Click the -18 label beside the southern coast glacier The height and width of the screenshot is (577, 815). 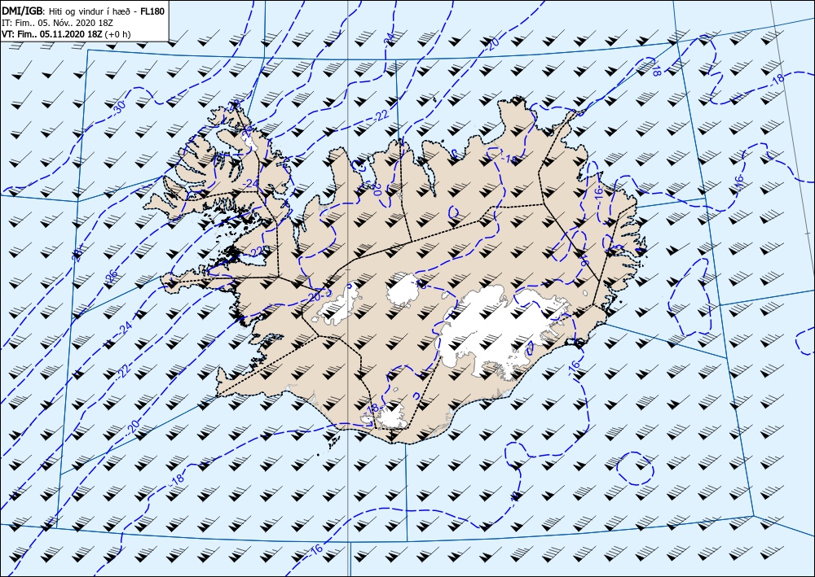pos(372,409)
